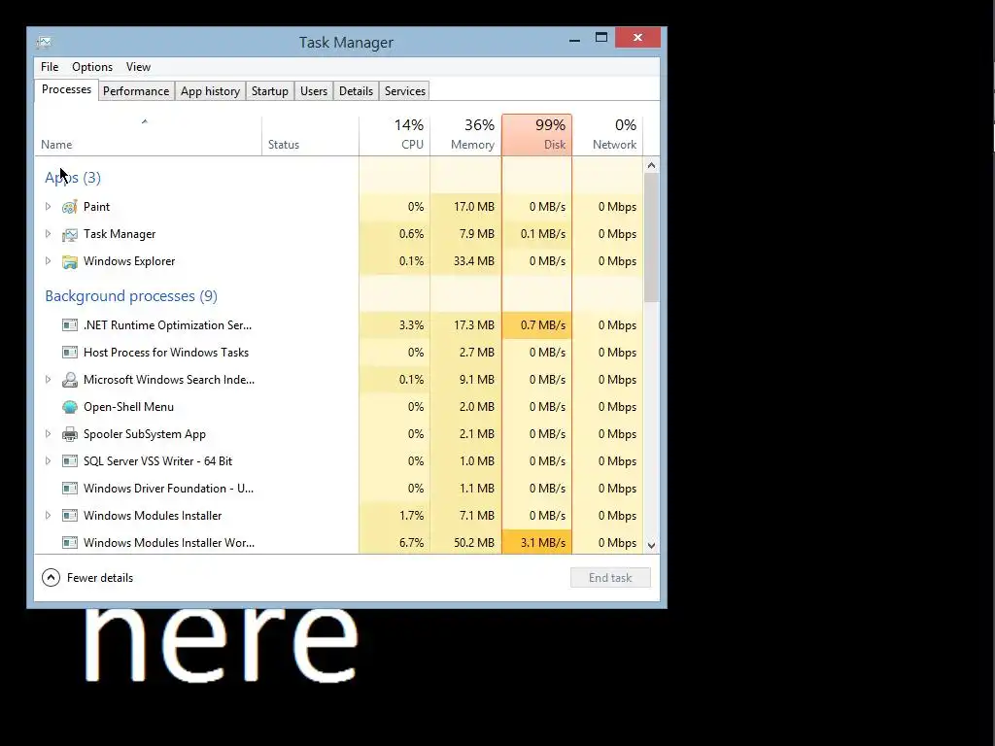
Task: Click the Host Process for Windows Tasks icon
Action: pyautogui.click(x=70, y=353)
